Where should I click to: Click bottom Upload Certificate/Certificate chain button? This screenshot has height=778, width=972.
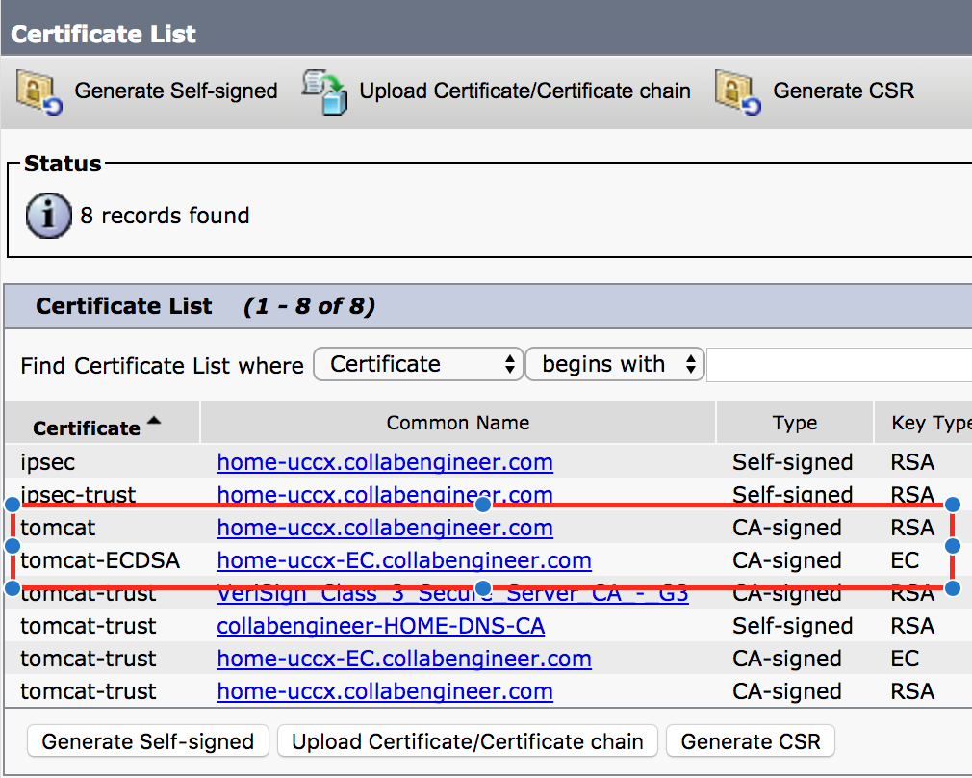pos(468,741)
